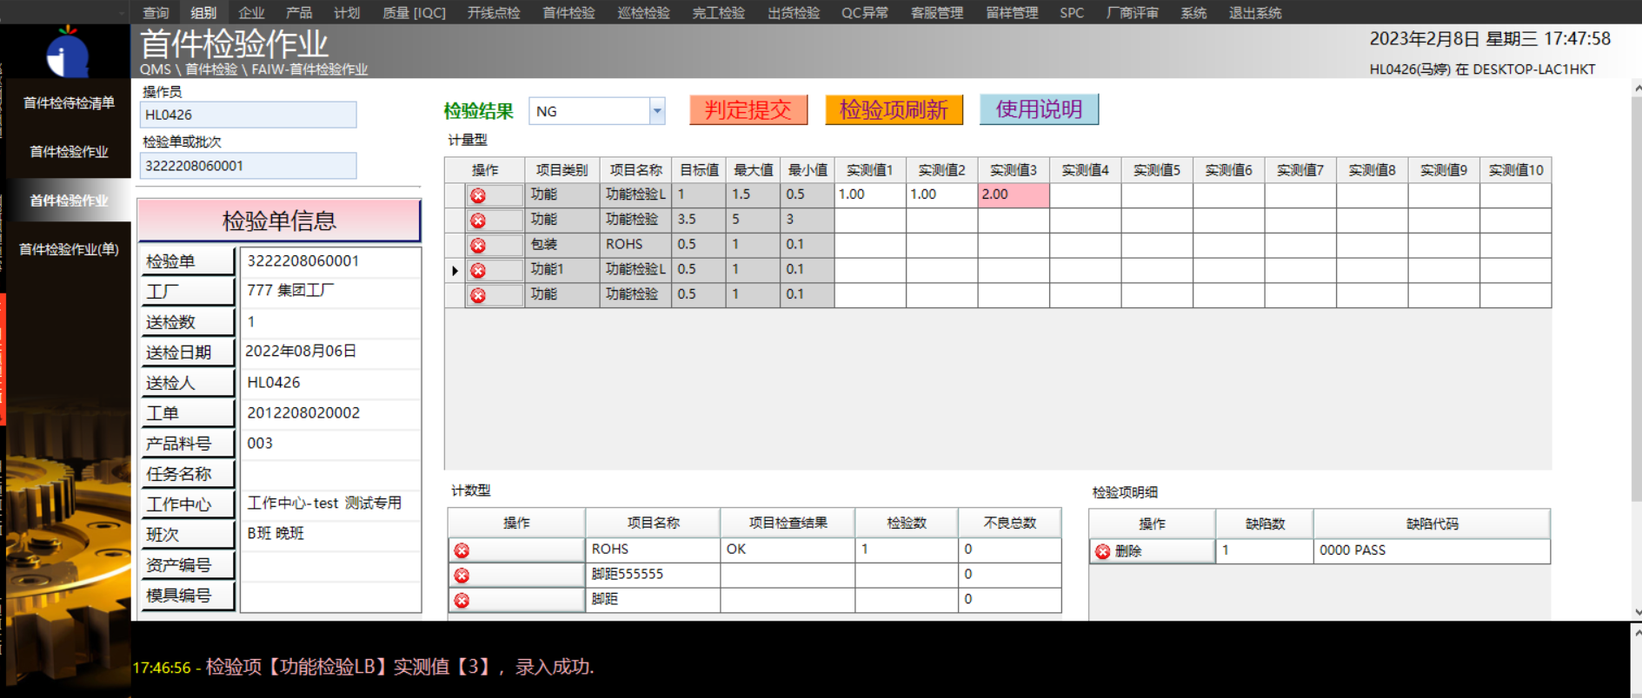Open the 出货检验 menu

pos(794,12)
